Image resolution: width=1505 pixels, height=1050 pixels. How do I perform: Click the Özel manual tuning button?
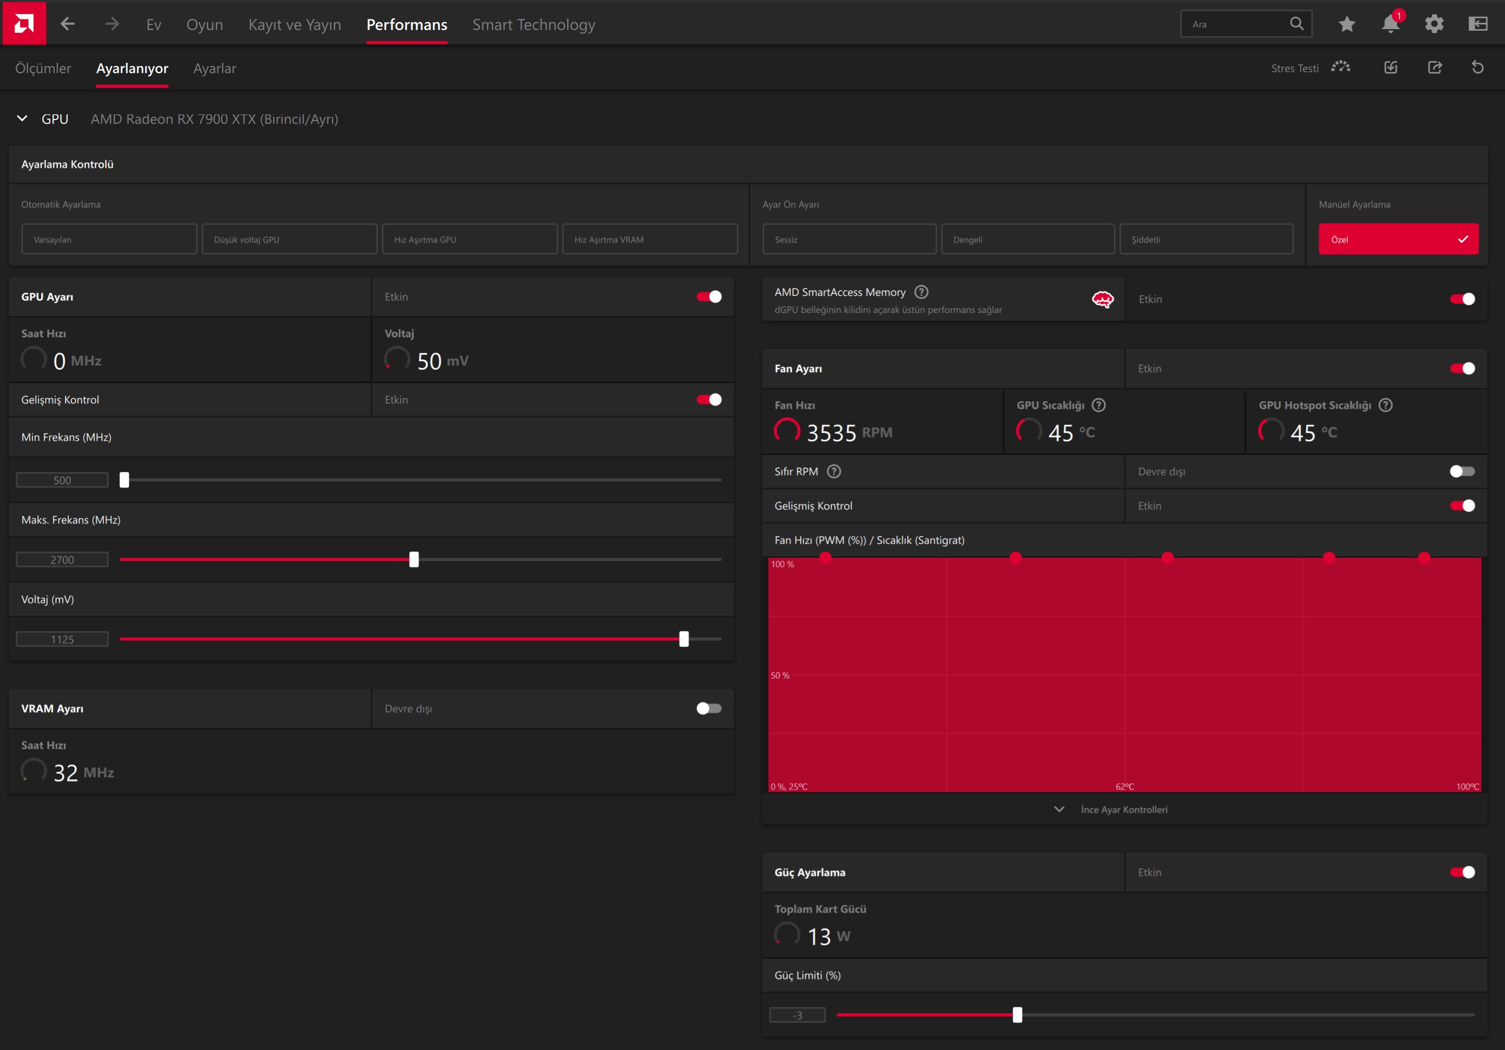click(x=1398, y=239)
